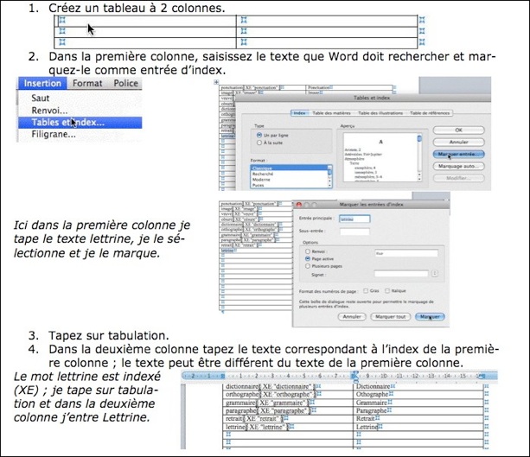Switch to Table des illustrations tab
This screenshot has height=457, width=530.
click(379, 113)
